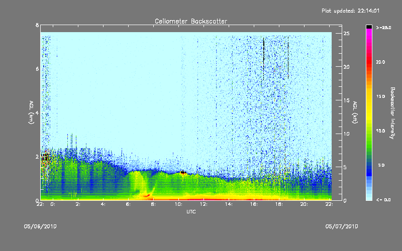Click the '2:' time tick label

click(78, 204)
